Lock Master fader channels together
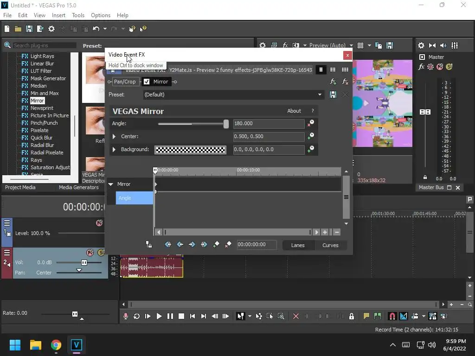Image resolution: width=475 pixels, height=356 pixels. (x=425, y=177)
